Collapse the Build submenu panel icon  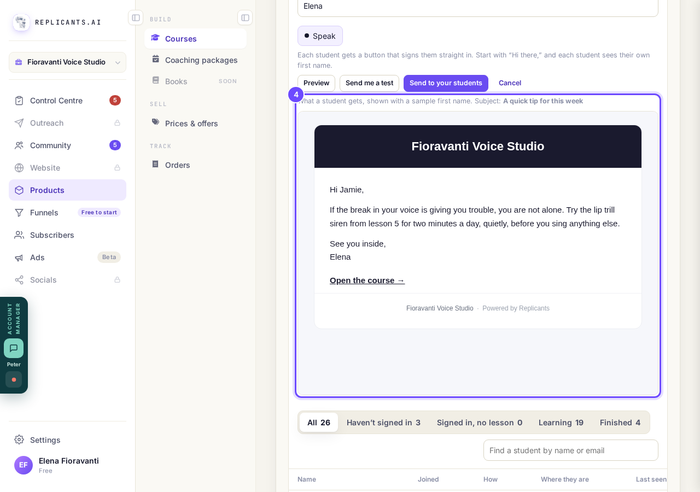click(x=245, y=17)
